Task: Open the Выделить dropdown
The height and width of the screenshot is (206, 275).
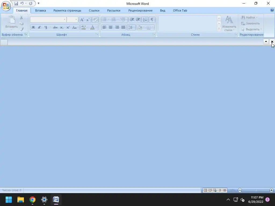Action: [251, 29]
